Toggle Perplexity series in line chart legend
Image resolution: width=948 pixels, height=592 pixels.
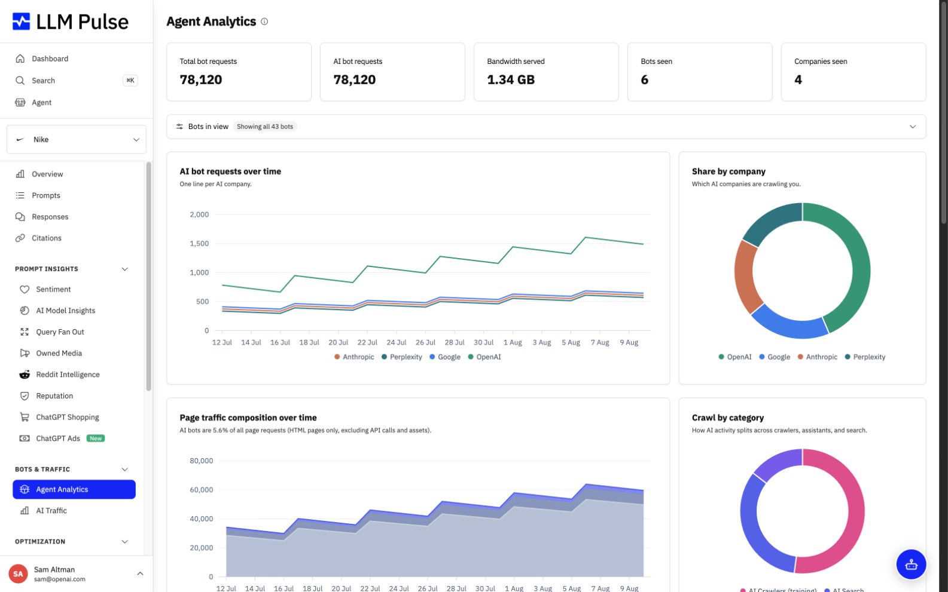coord(401,357)
